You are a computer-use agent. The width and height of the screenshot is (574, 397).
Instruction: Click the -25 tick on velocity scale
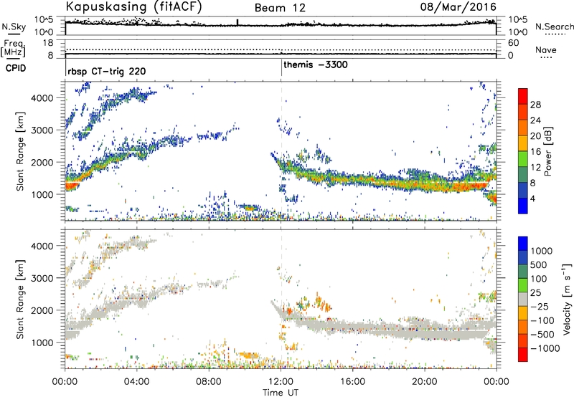(539, 307)
